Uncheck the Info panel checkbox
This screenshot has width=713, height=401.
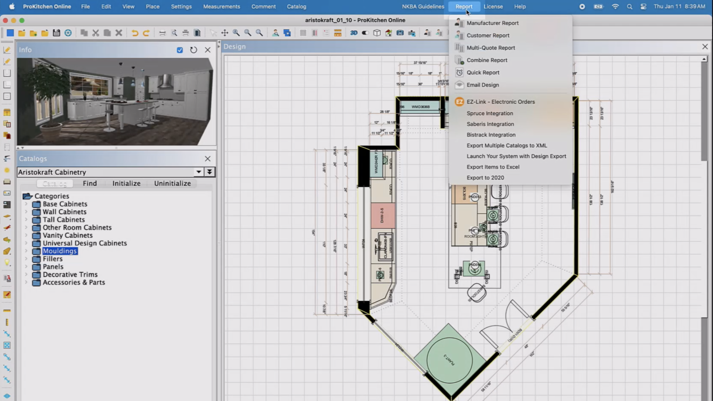pyautogui.click(x=180, y=50)
